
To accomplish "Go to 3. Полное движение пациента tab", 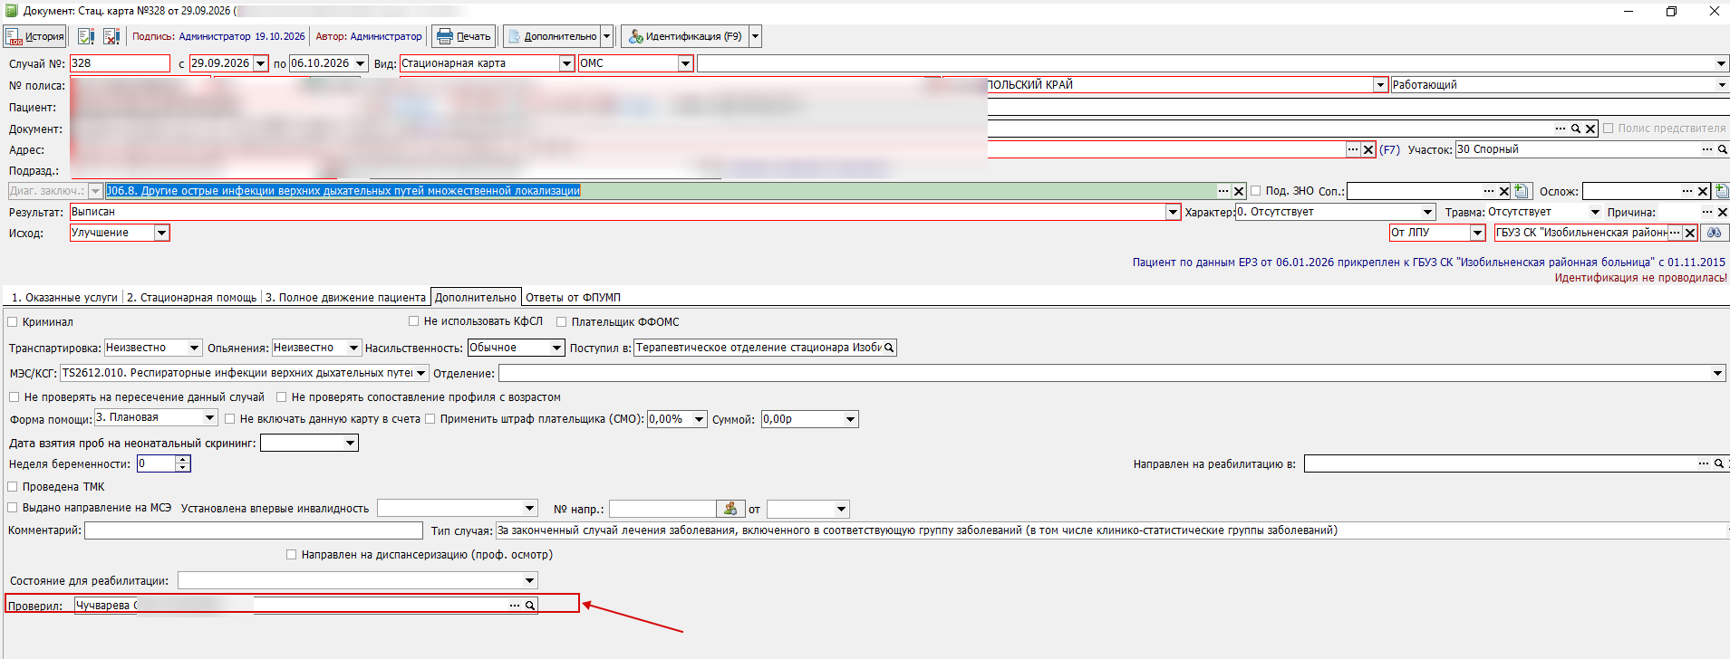I will click(345, 297).
